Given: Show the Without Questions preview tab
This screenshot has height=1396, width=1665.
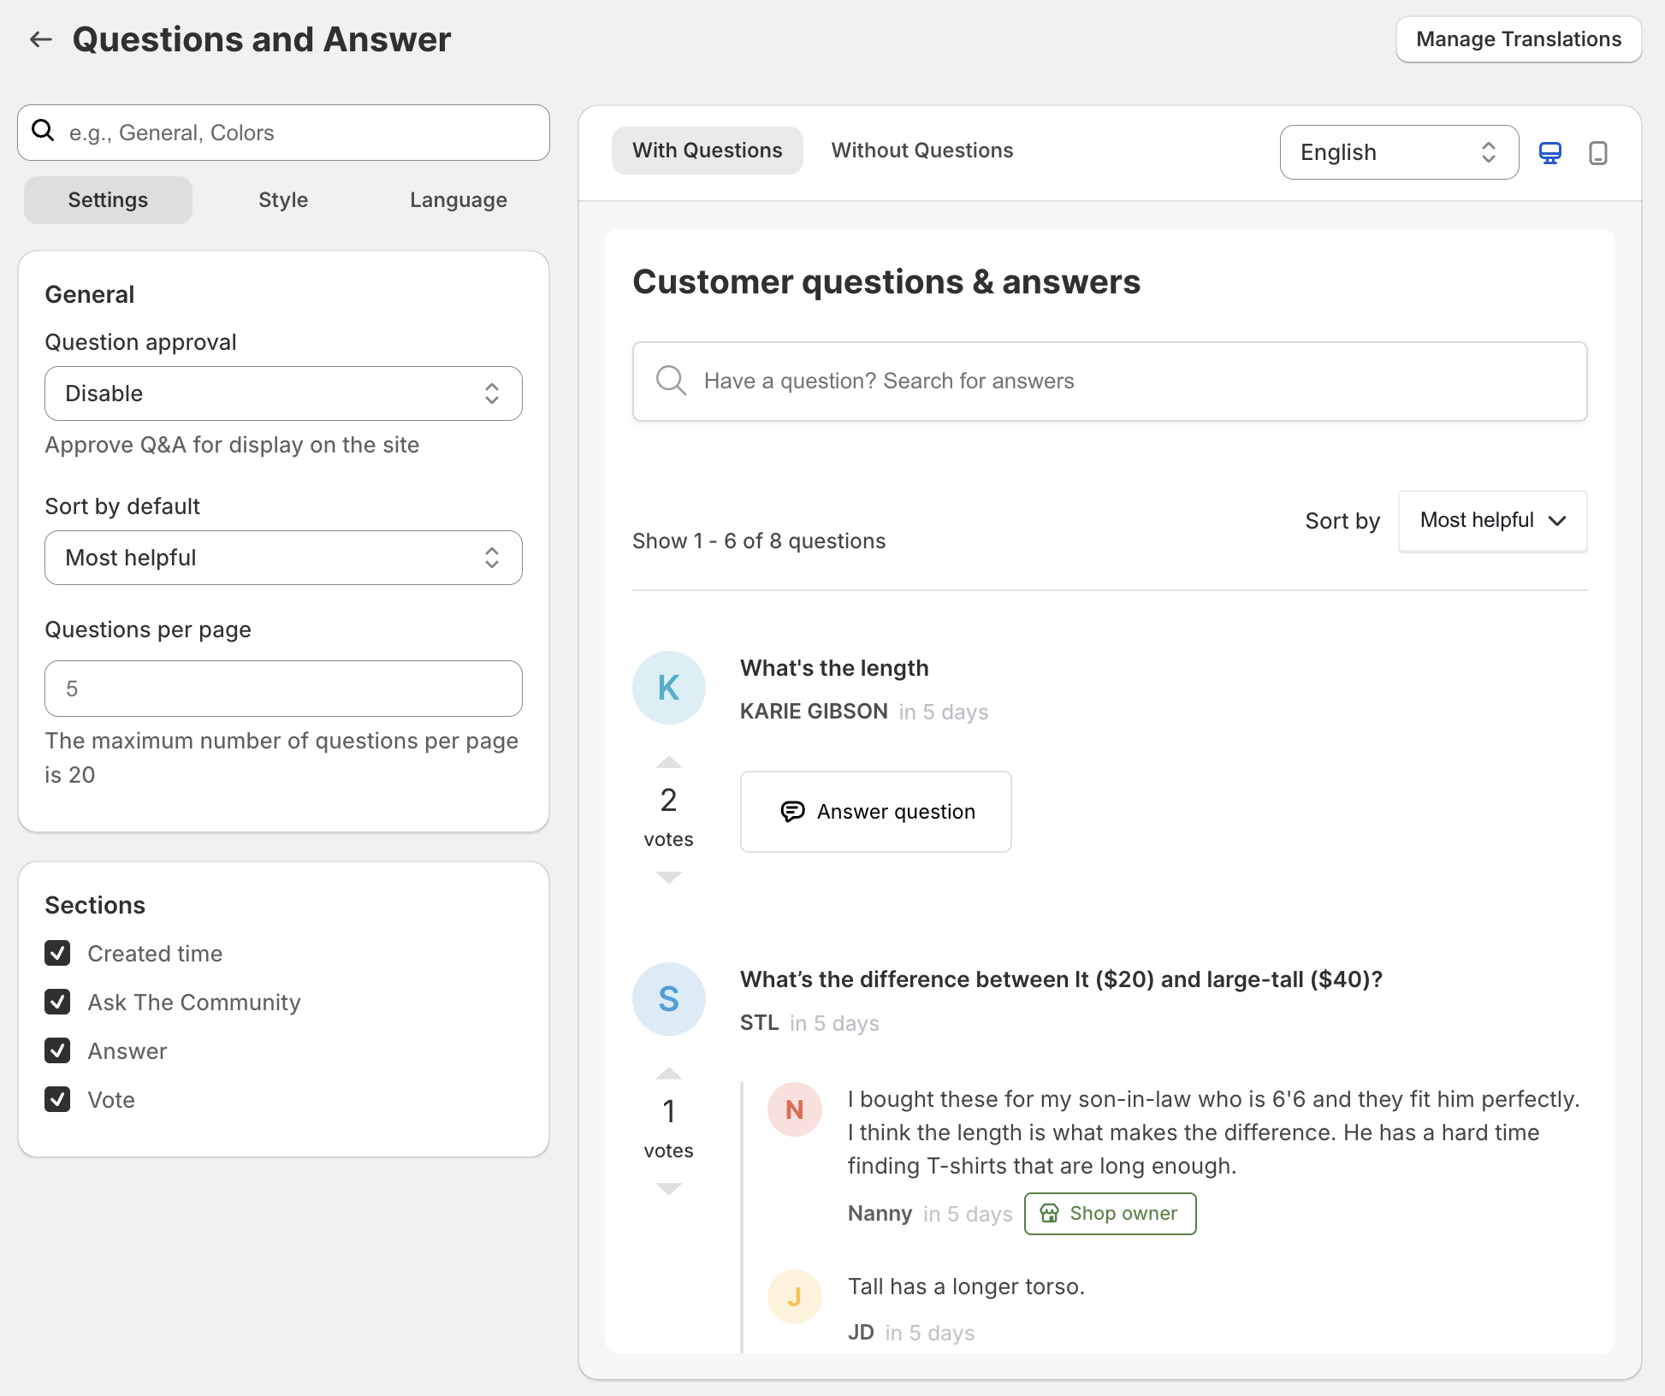Looking at the screenshot, I should [x=922, y=151].
